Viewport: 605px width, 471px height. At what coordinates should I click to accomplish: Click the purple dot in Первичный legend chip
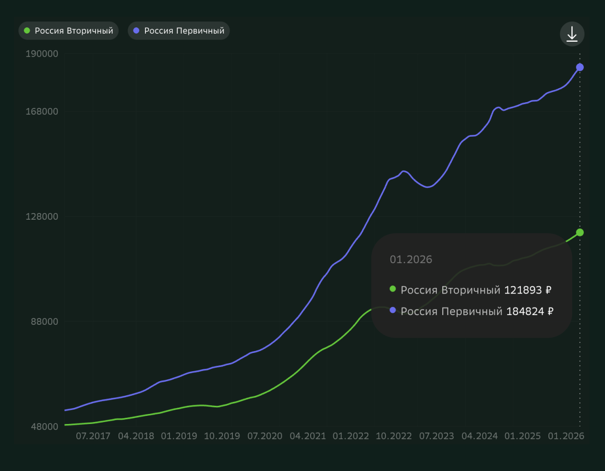(136, 31)
